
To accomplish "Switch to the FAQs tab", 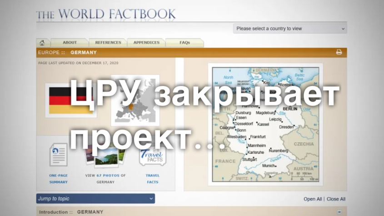I will (185, 42).
